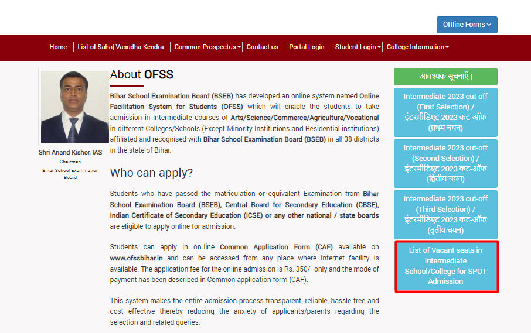Open Intermediate 2023 cut-off Third Selection
The height and width of the screenshot is (333, 531).
point(445,214)
